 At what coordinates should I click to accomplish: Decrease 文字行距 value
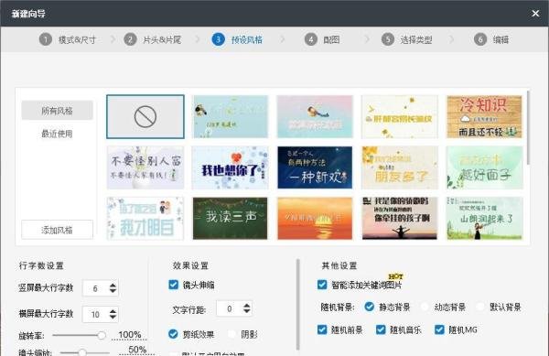tap(246, 311)
